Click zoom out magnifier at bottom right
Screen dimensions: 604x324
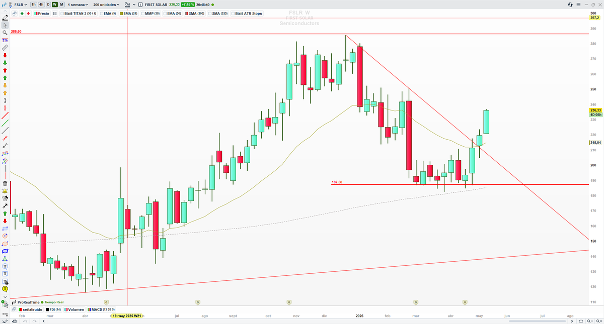point(590,321)
